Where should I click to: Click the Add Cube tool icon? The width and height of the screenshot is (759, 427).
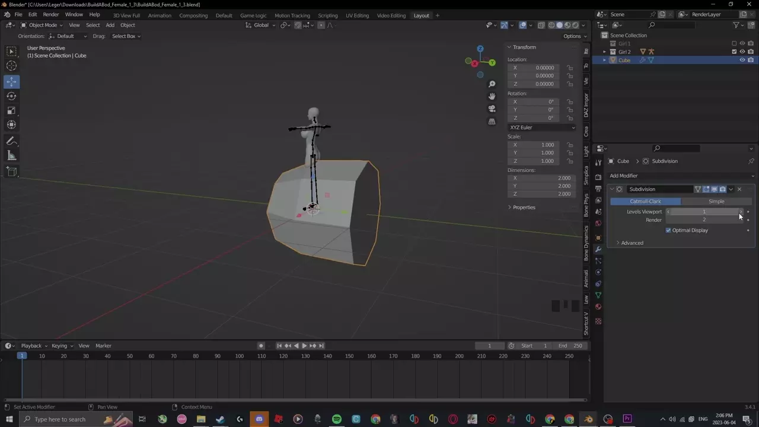11,171
